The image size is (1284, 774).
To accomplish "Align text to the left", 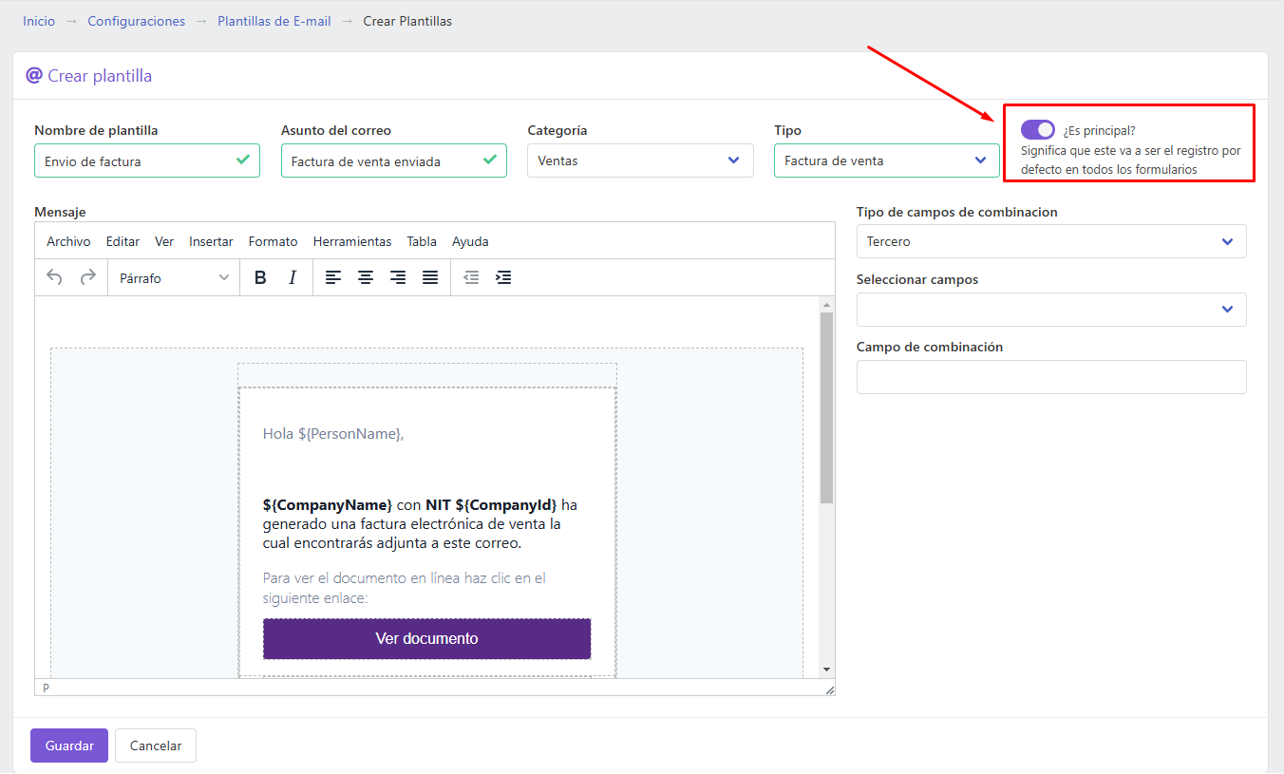I will (x=333, y=277).
